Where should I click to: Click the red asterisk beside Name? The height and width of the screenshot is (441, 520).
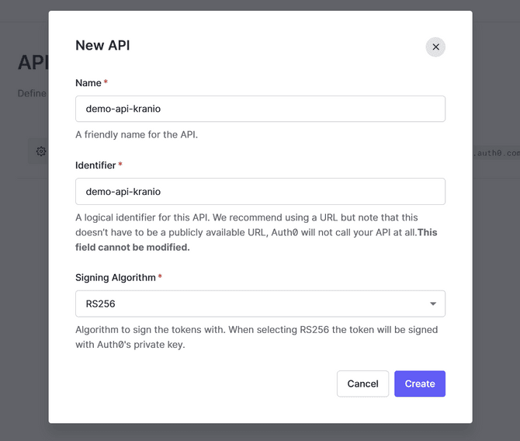coord(106,83)
